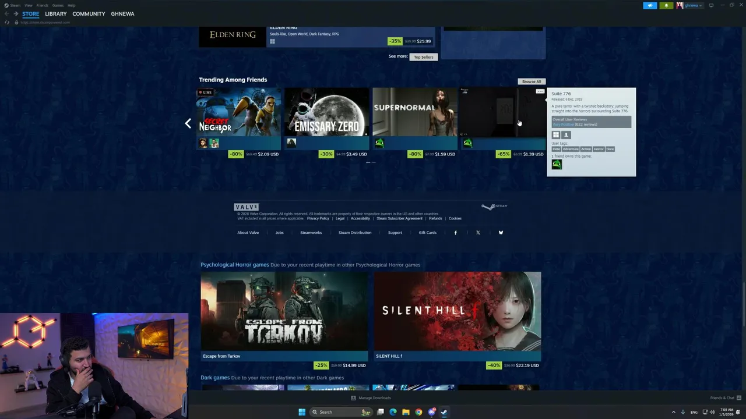Click friend avatar in Suite 776 tooltip
The image size is (746, 419).
pyautogui.click(x=557, y=164)
